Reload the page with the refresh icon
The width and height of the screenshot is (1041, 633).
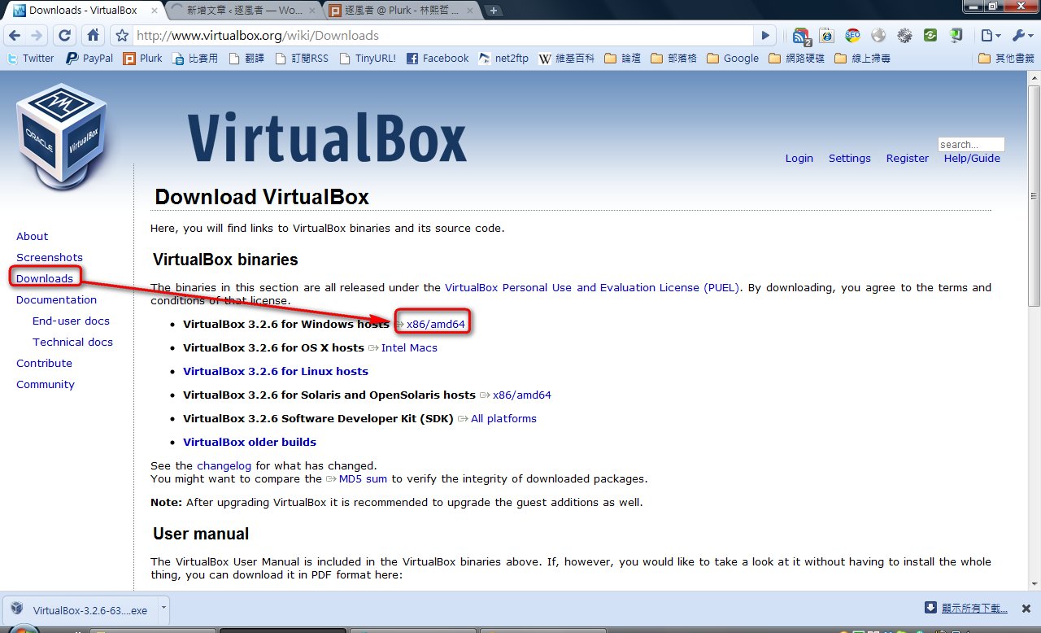click(65, 36)
